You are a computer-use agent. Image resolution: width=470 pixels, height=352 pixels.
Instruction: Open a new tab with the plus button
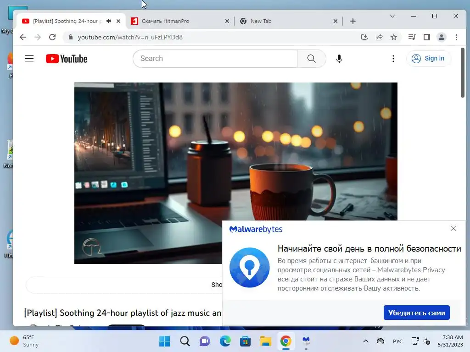click(353, 21)
